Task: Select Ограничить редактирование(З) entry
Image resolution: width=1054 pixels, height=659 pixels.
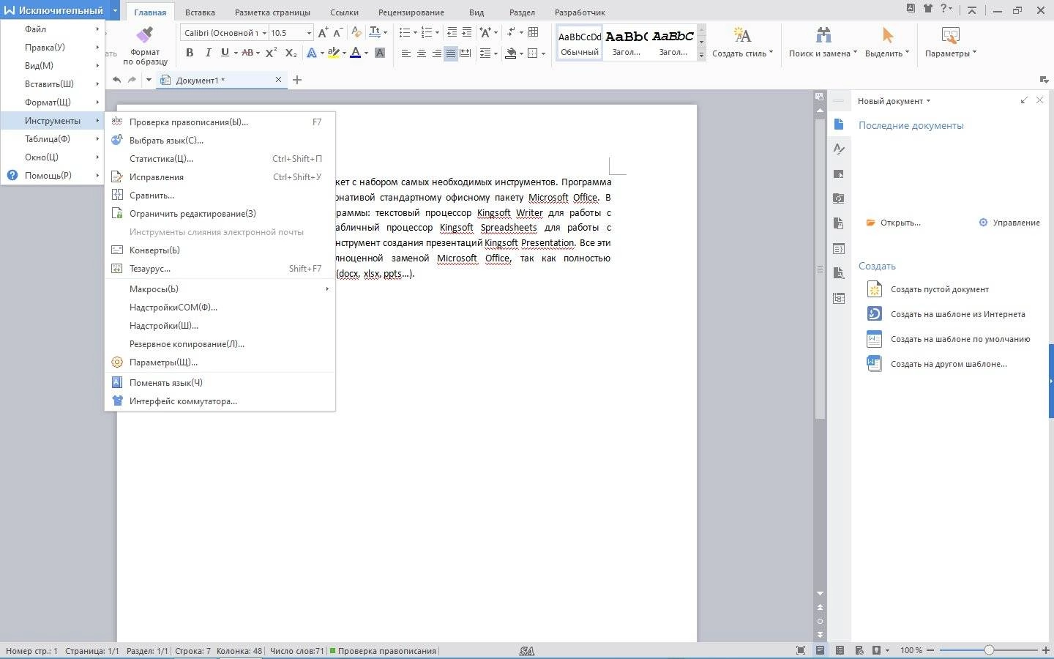Action: [220, 214]
